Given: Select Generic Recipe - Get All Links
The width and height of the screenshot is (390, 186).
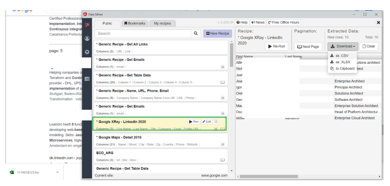Looking at the screenshot, I should [x=161, y=47].
